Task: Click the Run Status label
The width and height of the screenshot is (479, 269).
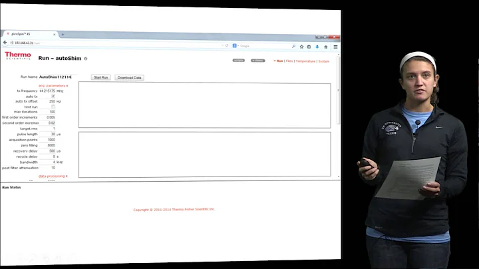Action: (11, 187)
